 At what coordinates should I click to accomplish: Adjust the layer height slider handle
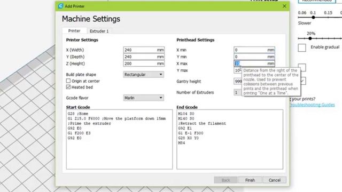point(313,18)
